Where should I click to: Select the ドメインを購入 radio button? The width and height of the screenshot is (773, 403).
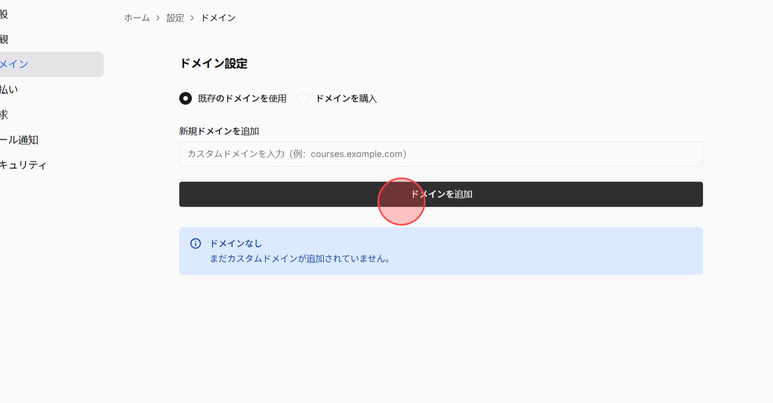pyautogui.click(x=303, y=98)
